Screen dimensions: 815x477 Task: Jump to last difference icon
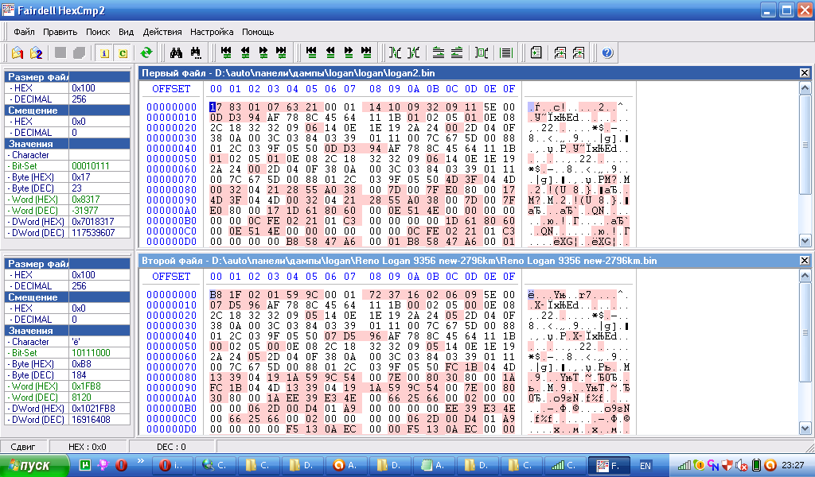(281, 52)
